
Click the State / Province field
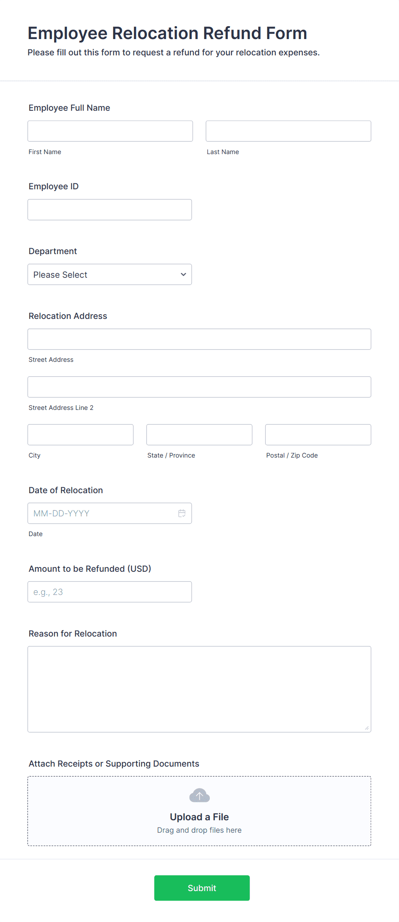199,435
